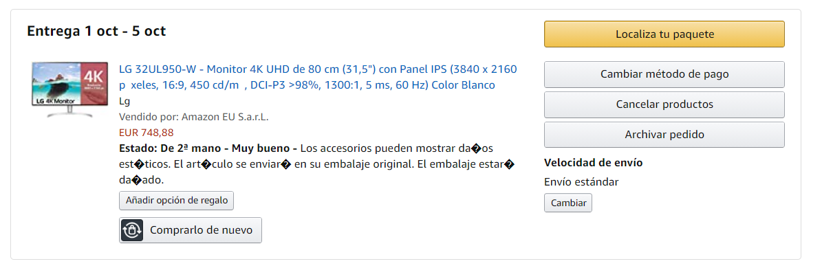
Task: Click the EUR 748,88 price
Action: coord(147,133)
